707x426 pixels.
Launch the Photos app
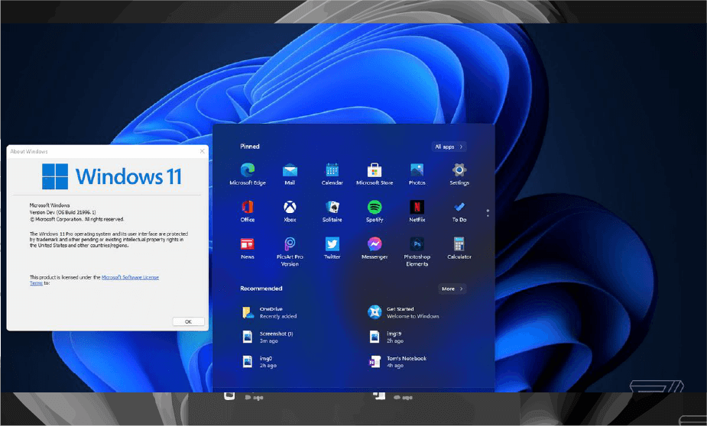417,174
